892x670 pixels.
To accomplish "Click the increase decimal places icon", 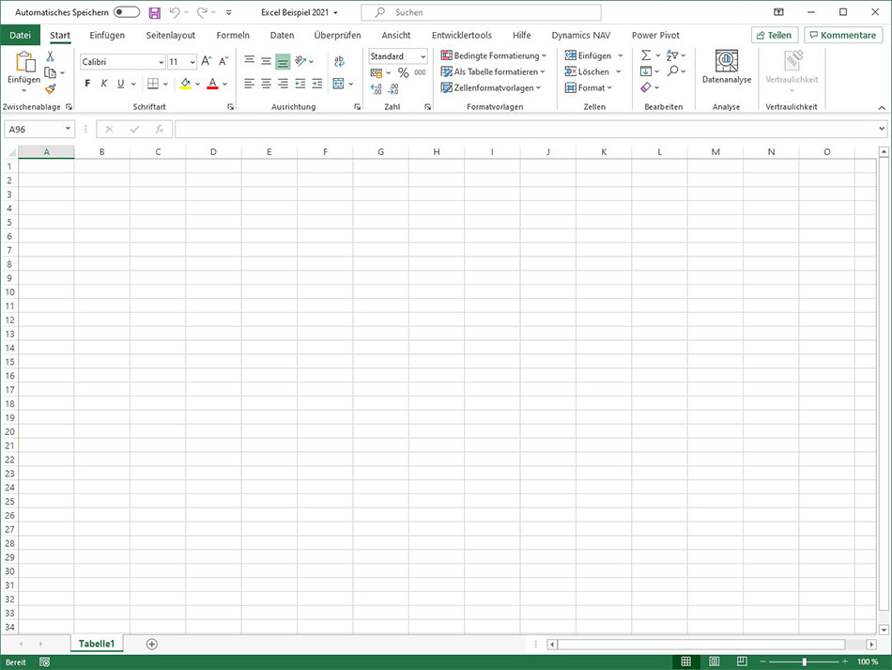I will click(x=376, y=89).
